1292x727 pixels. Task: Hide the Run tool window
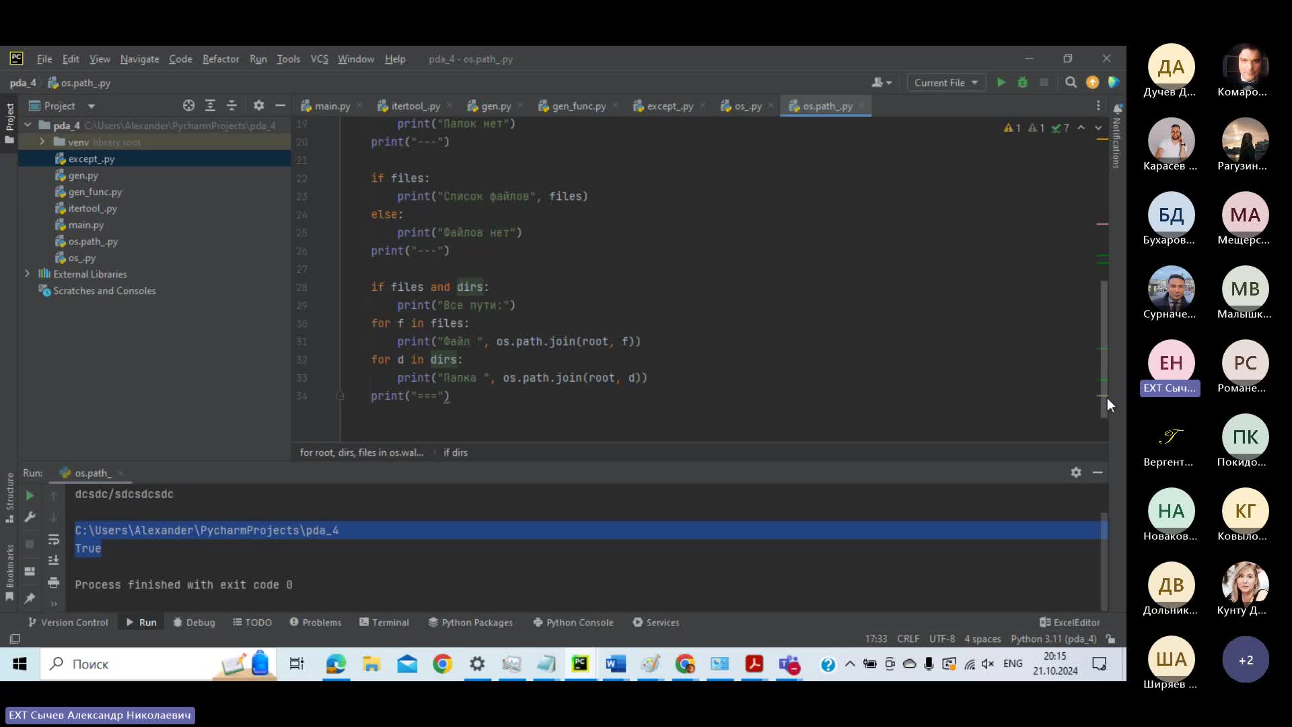(1098, 473)
